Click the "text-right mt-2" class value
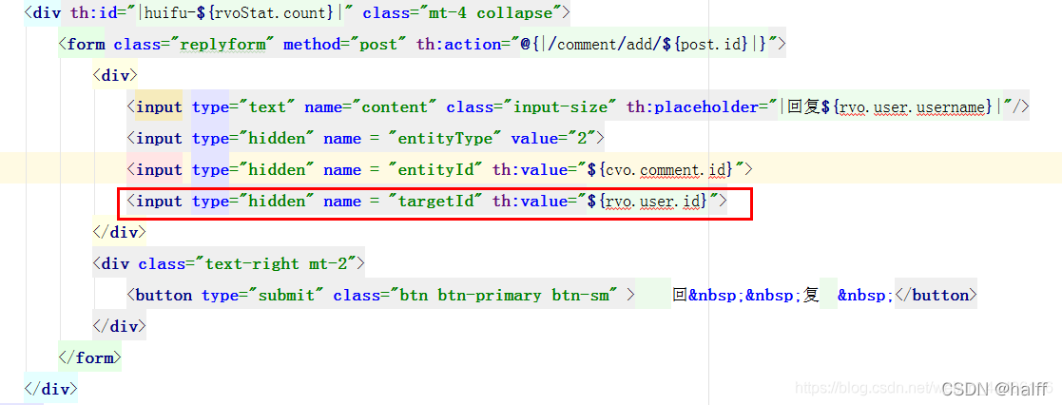 [280, 263]
